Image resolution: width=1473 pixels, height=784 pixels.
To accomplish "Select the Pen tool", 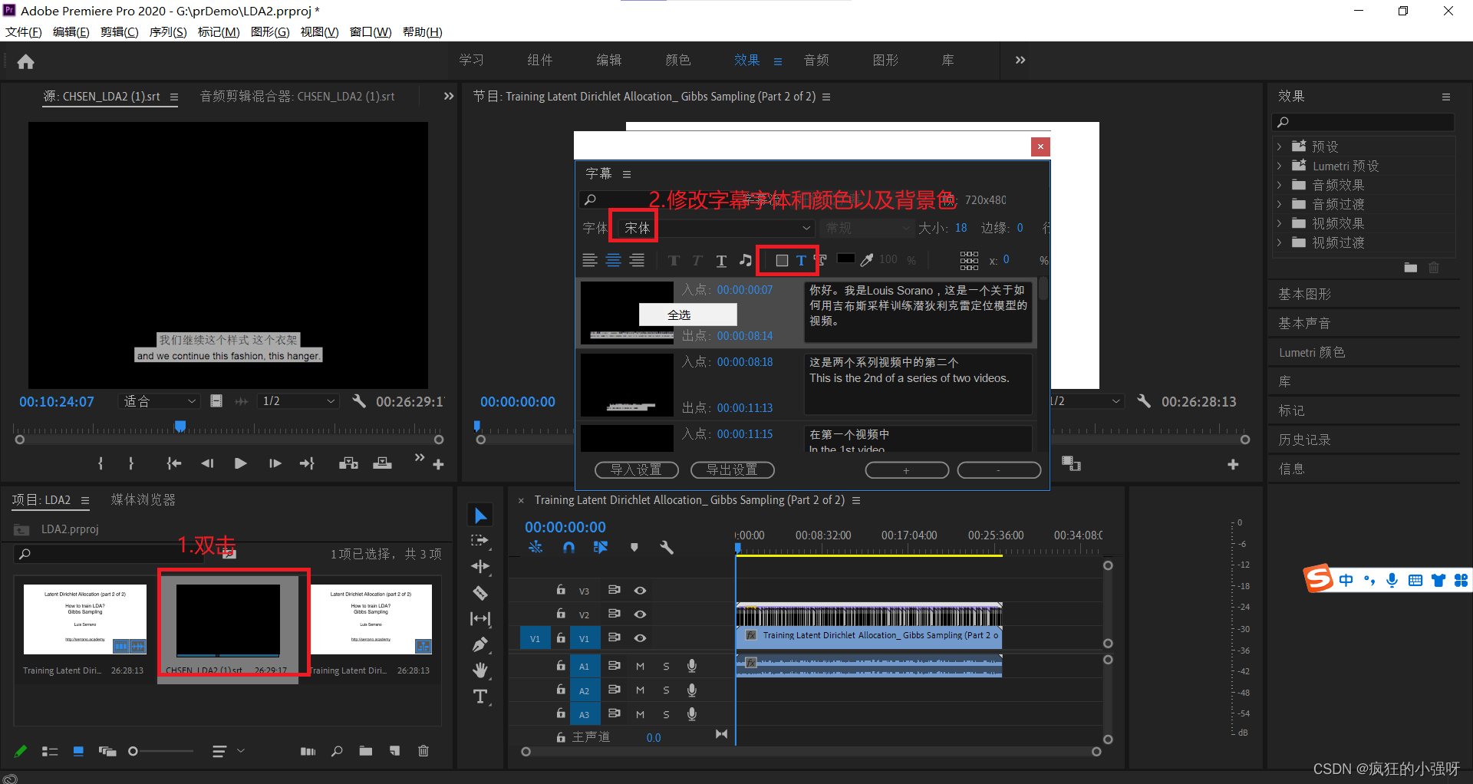I will pos(480,644).
